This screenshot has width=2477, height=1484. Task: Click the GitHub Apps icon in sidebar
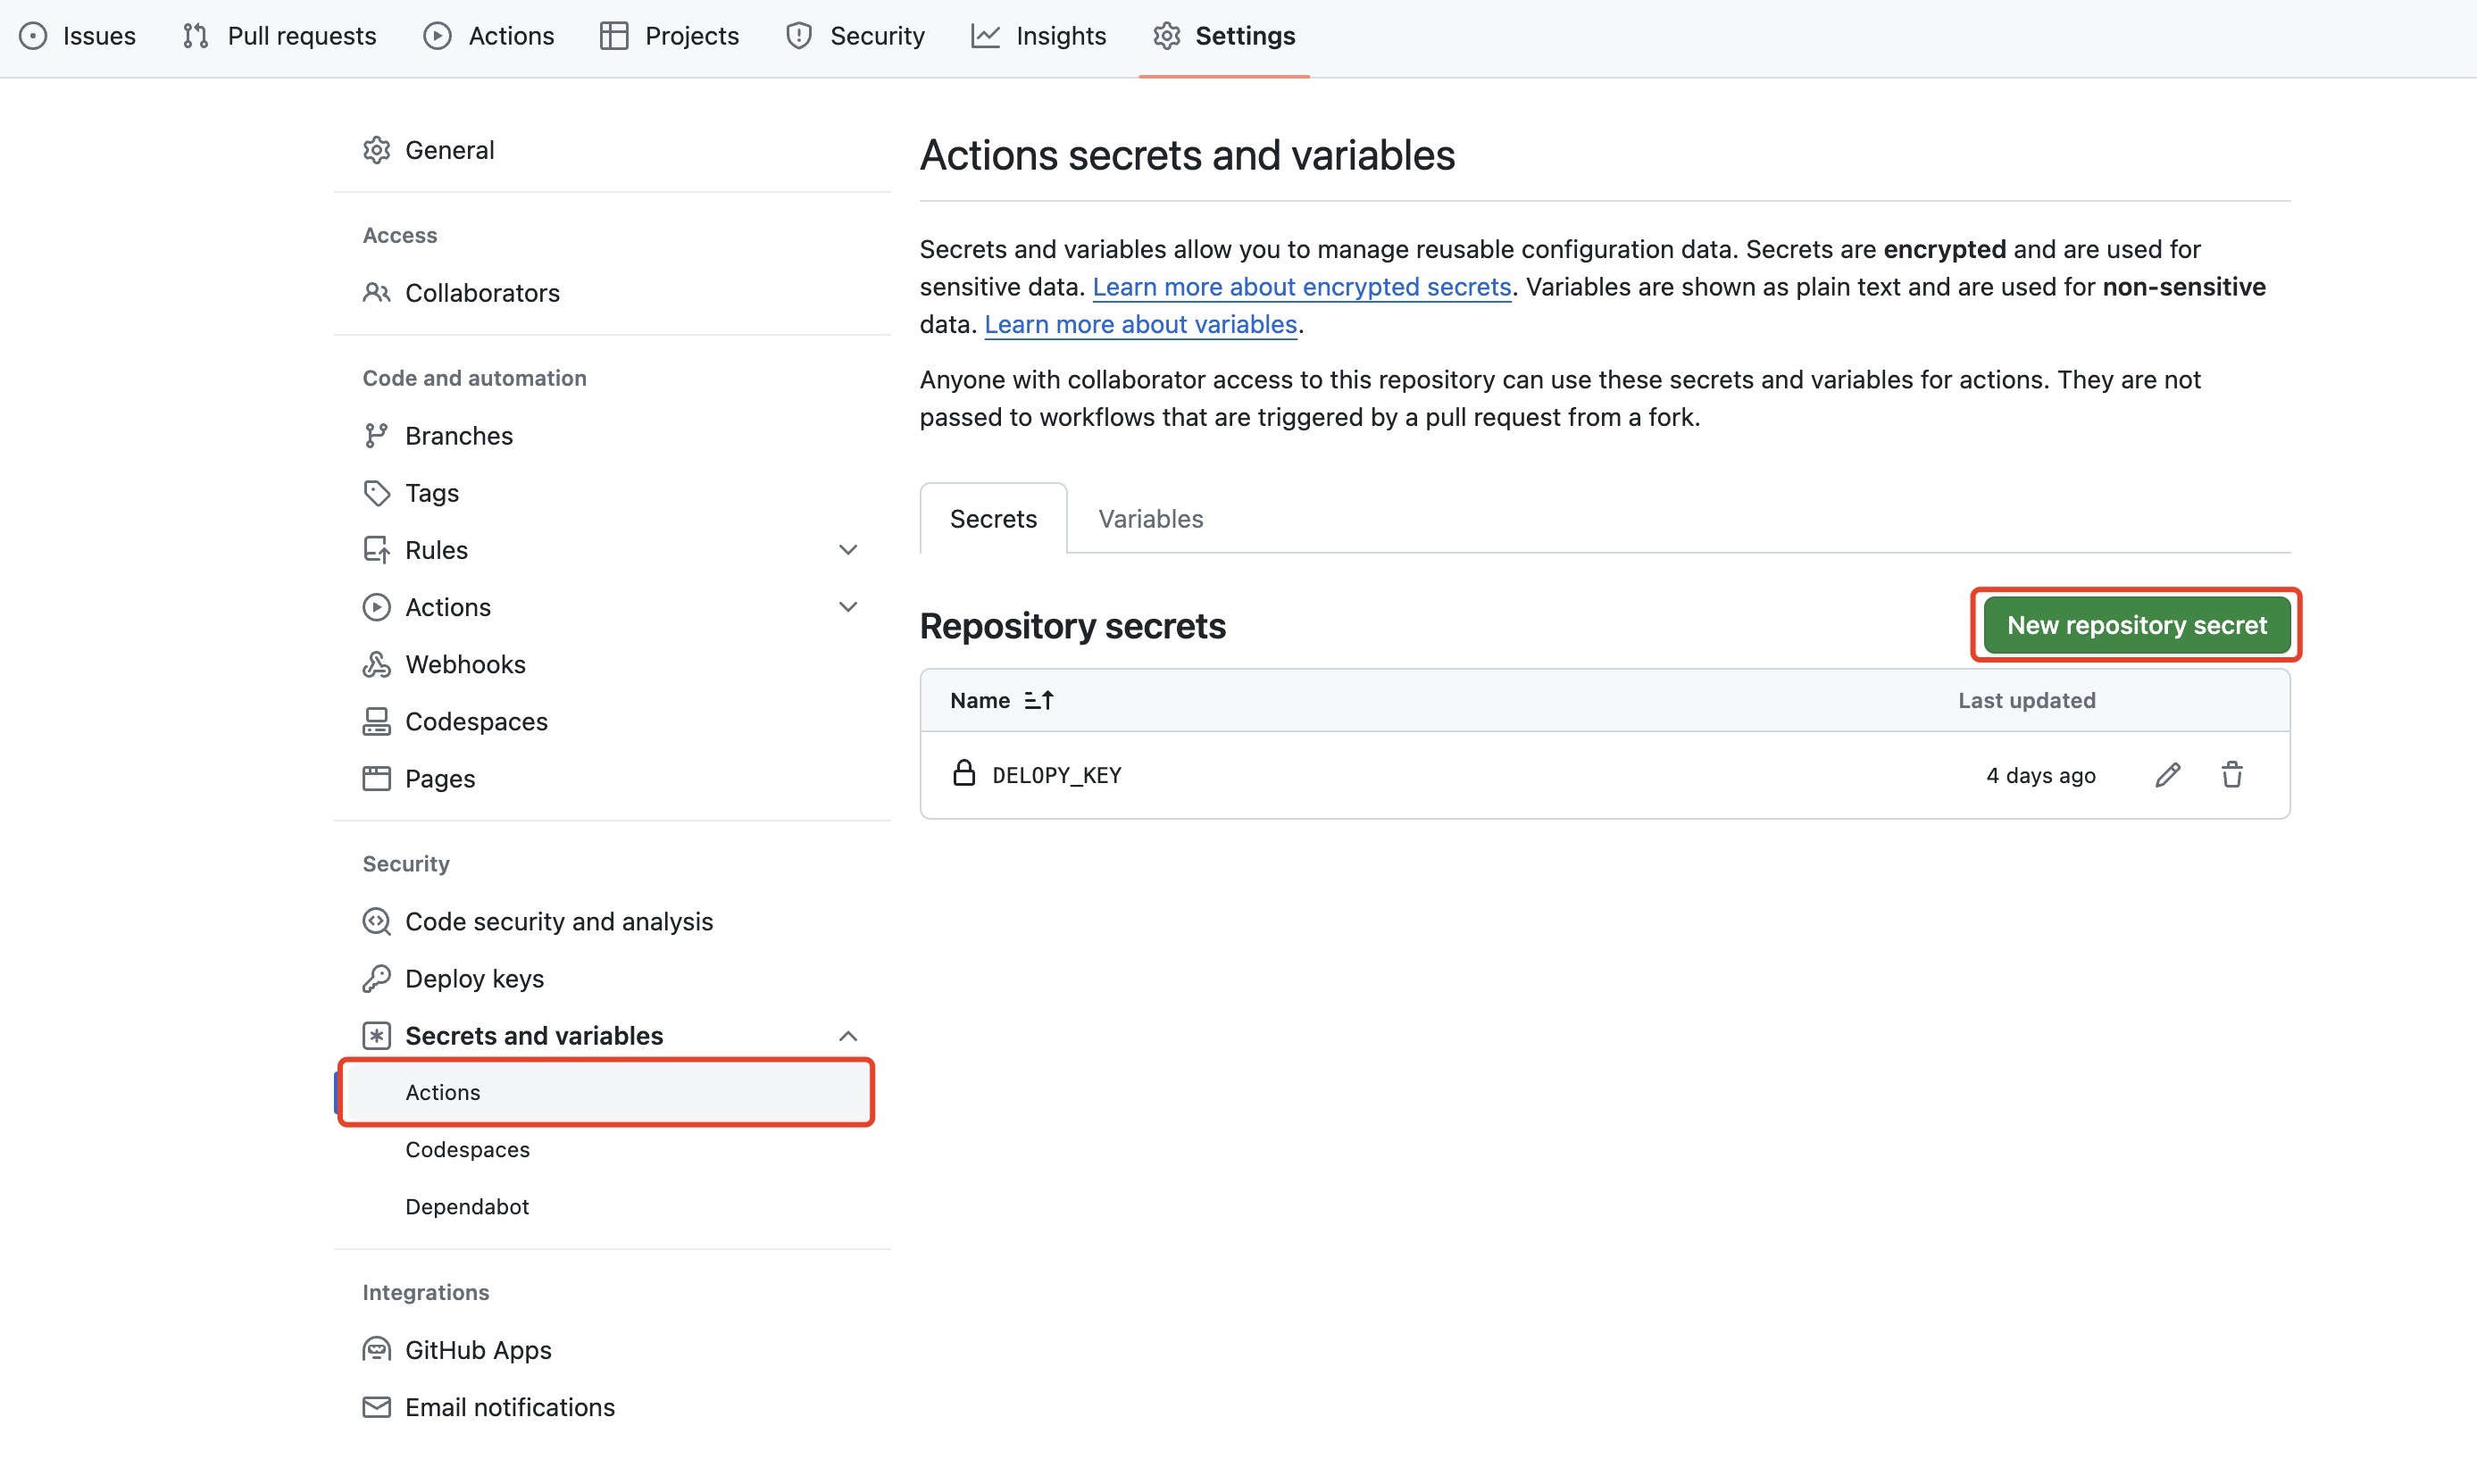[376, 1349]
